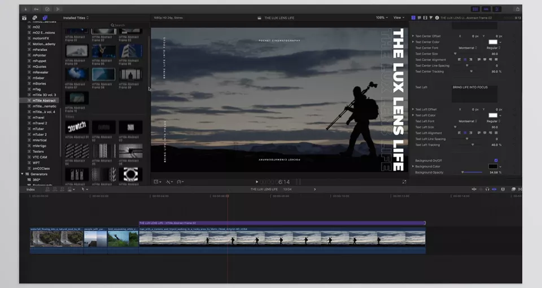Set Text Center Alignment to left
Image resolution: width=542 pixels, height=288 pixels.
click(459, 60)
